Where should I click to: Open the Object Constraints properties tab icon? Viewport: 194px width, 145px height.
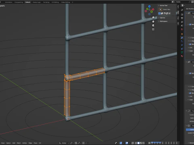(x=182, y=49)
